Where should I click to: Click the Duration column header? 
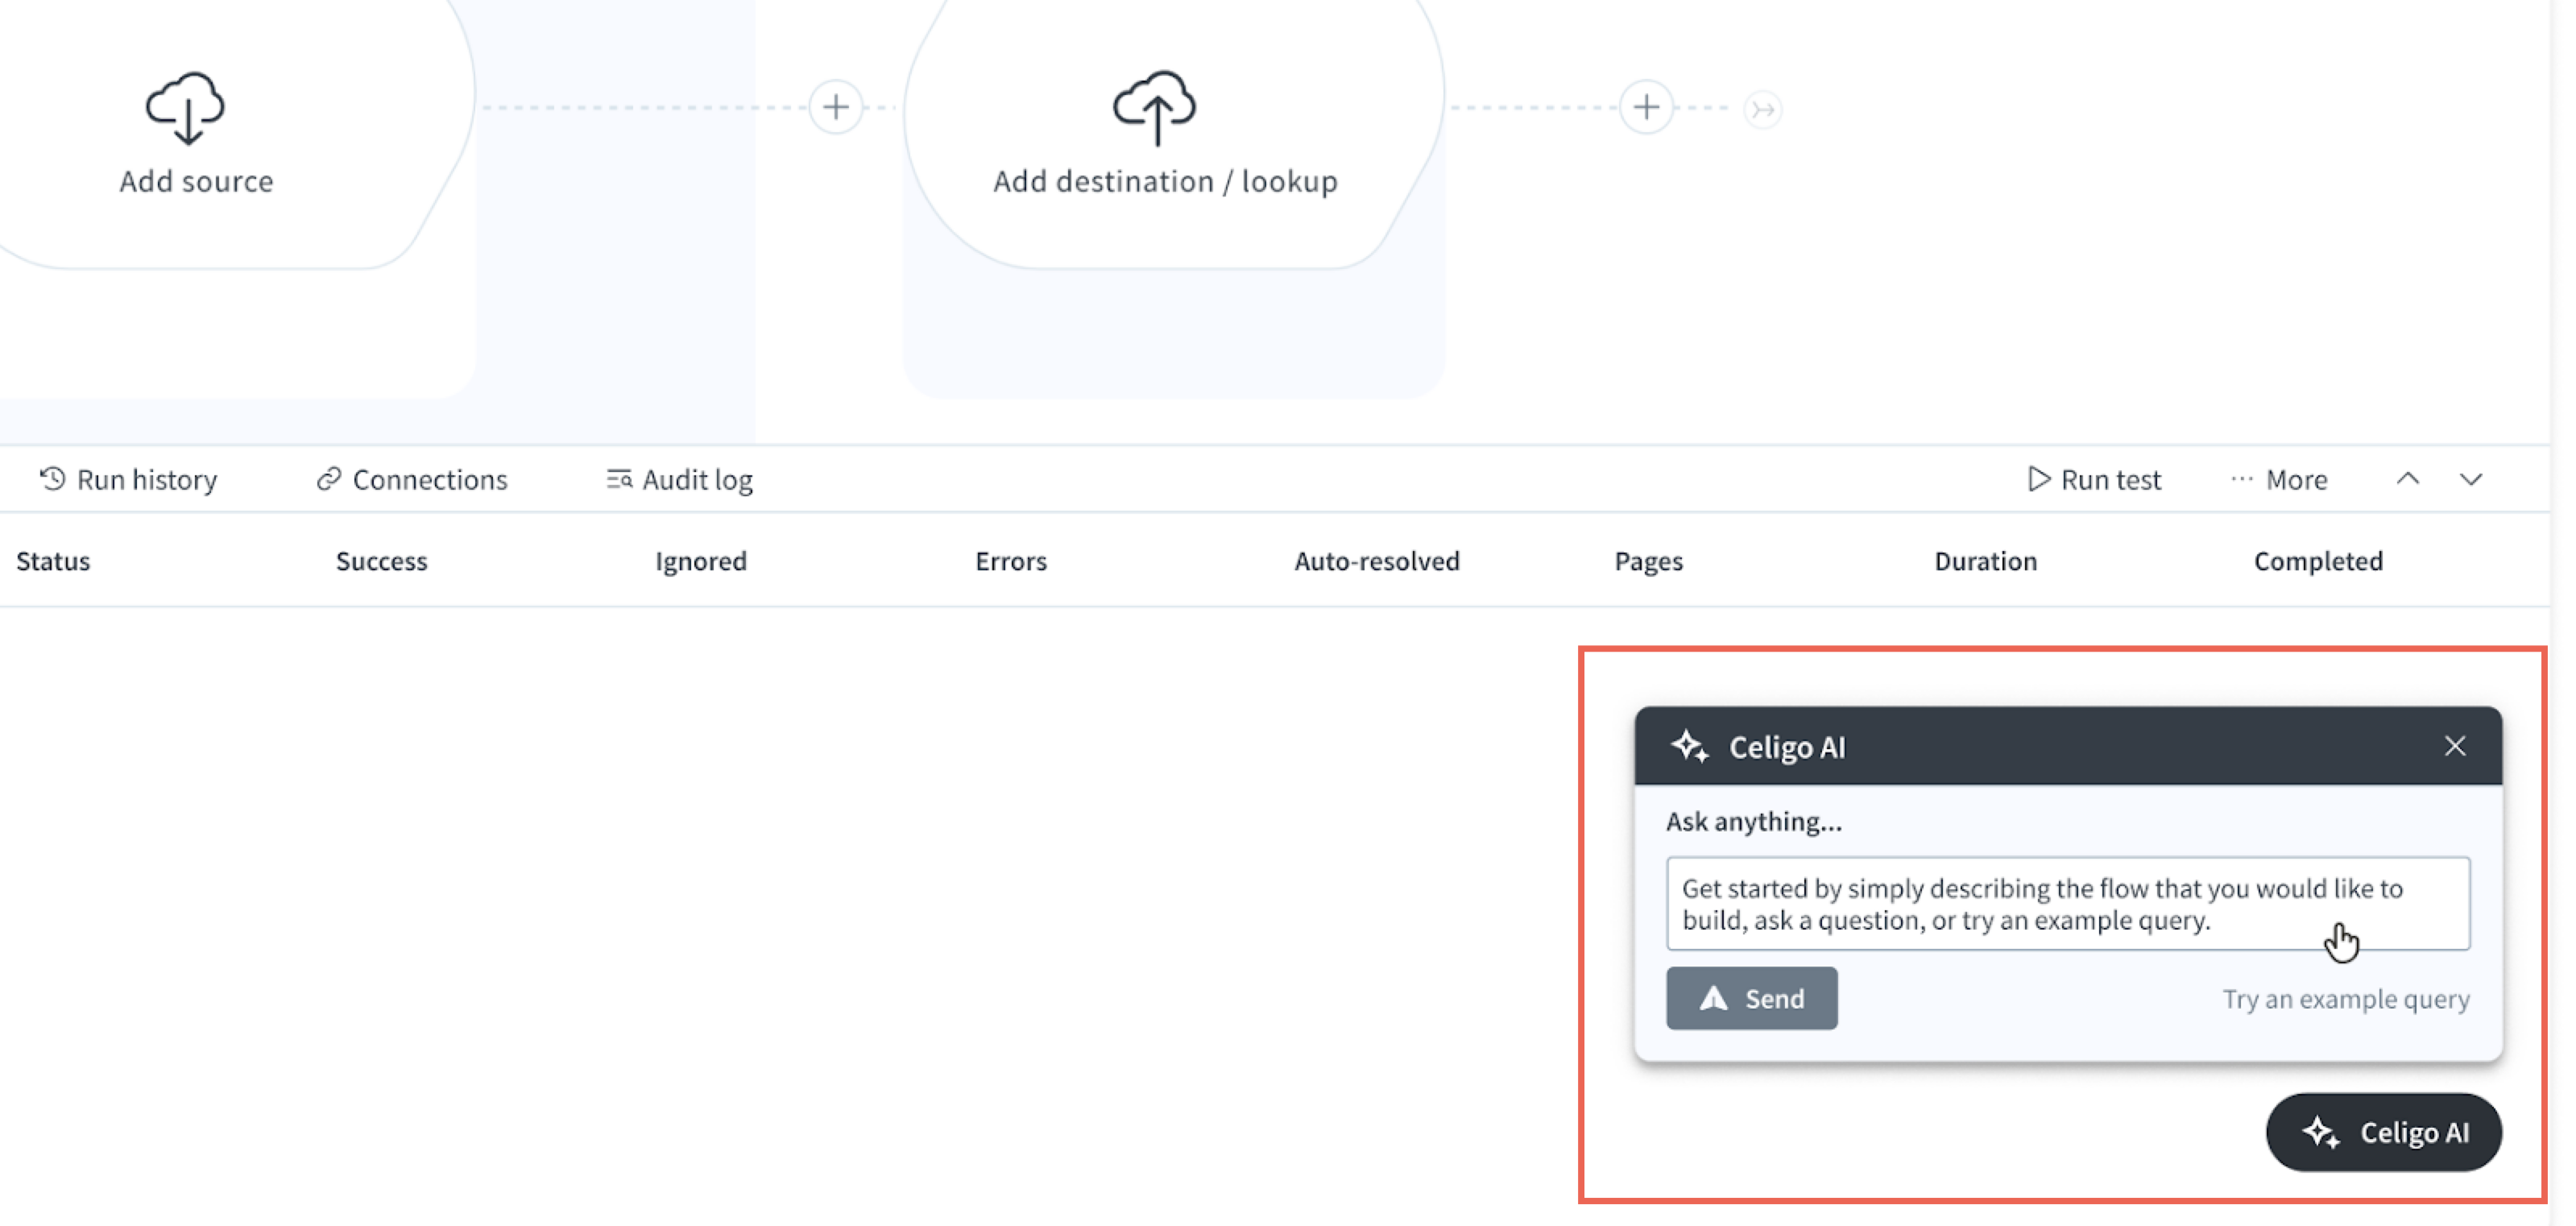1986,561
